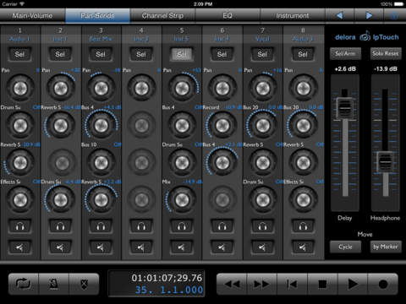This screenshot has height=304, width=406.
Task: Select channel 6 with its Sel button
Action: coord(222,54)
